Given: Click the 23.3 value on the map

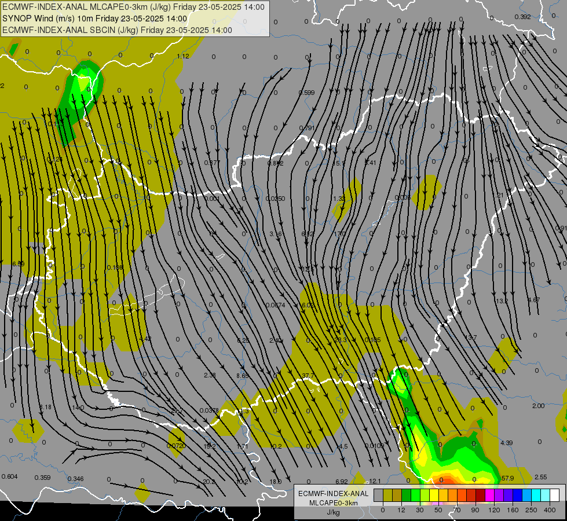Looking at the screenshot, I should pyautogui.click(x=341, y=340).
